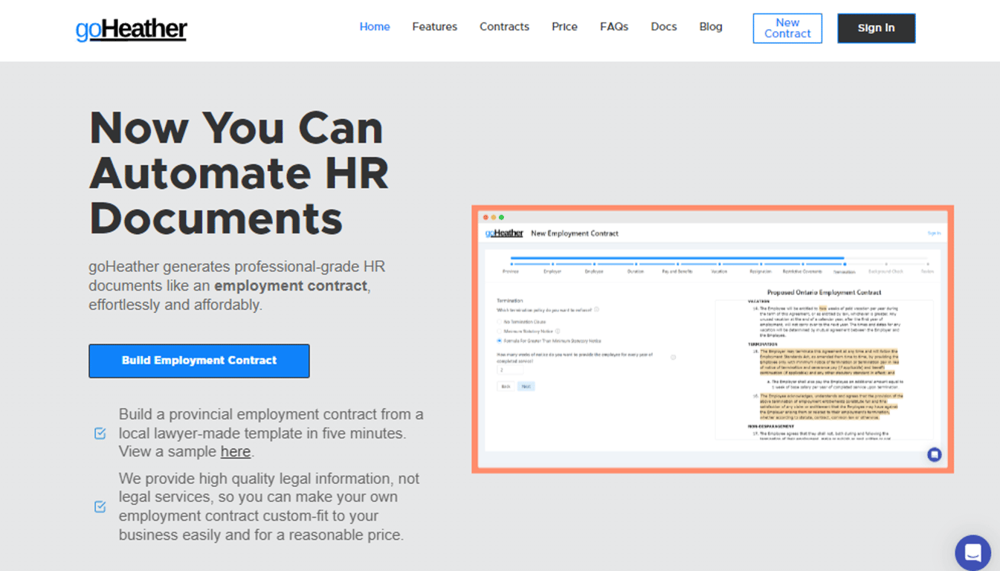View the sample contract via 'here' link
Viewport: 1000px width, 571px height.
(236, 452)
